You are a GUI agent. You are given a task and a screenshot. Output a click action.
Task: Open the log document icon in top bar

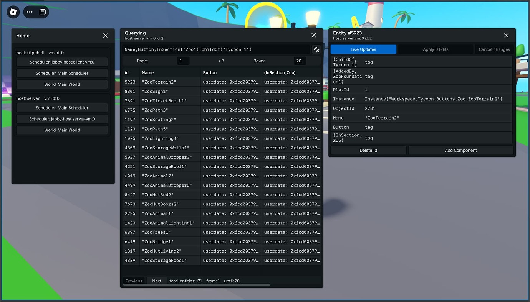click(x=42, y=12)
